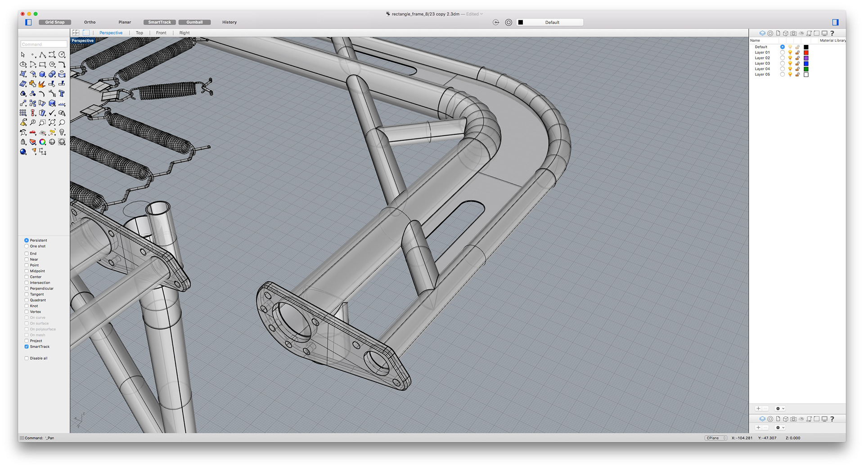Screen dimensions: 864x468
Task: Open the rectangular Array tool
Action: [x=23, y=113]
